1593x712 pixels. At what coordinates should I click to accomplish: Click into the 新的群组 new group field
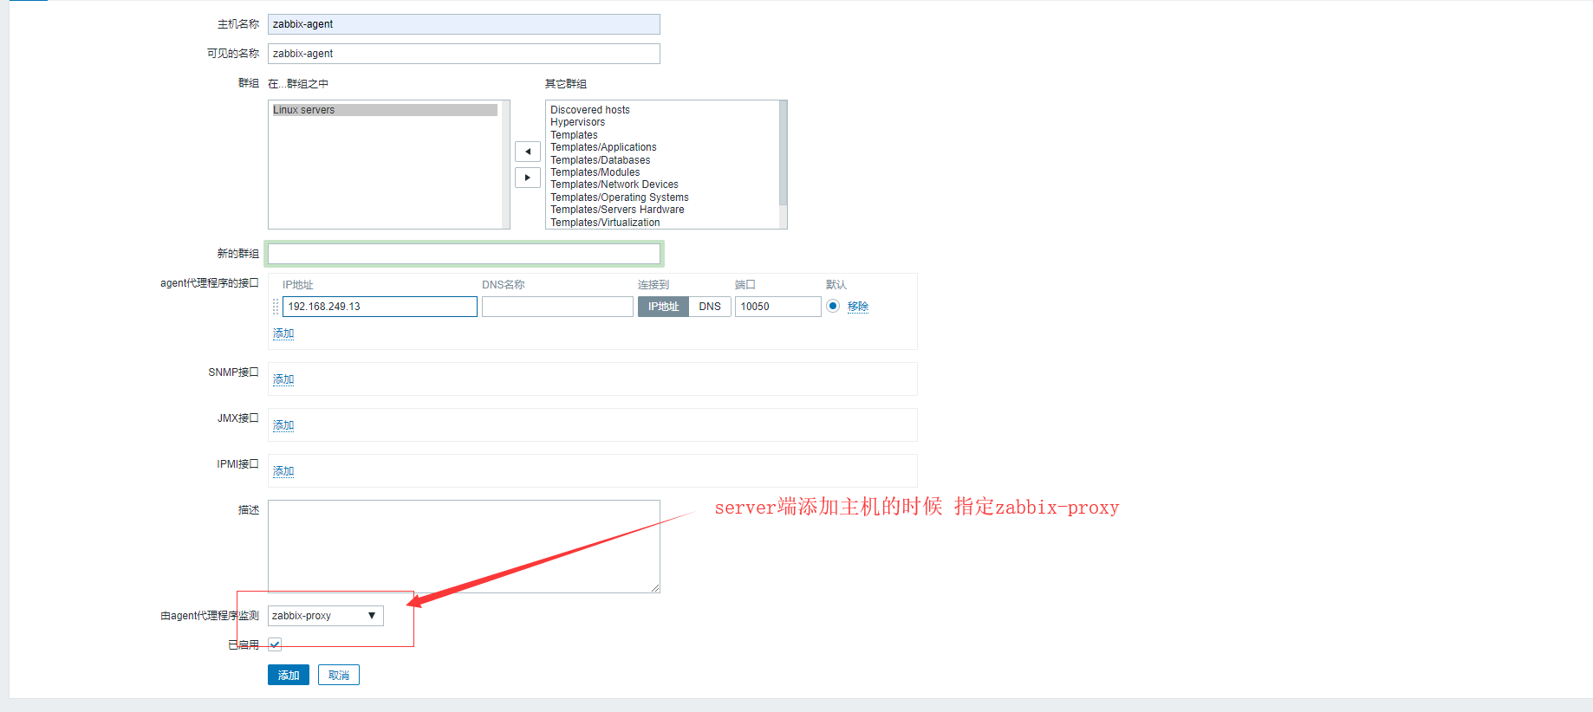tap(464, 254)
